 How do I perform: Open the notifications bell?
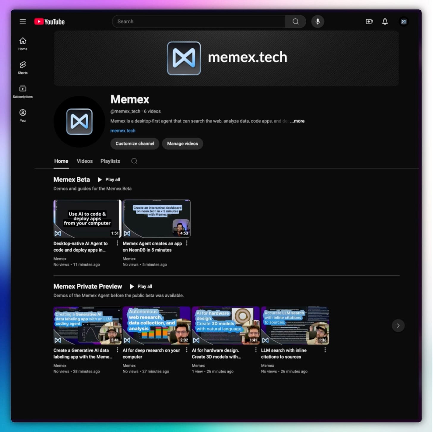point(385,21)
